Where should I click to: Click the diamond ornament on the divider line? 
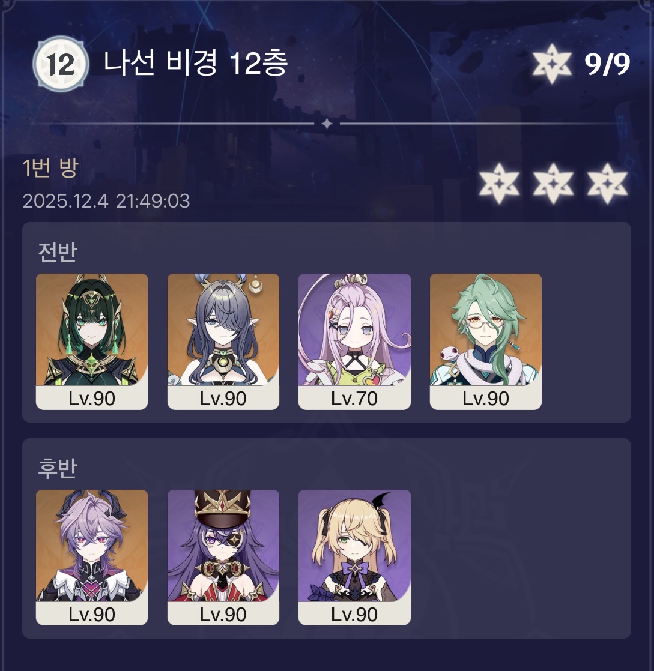[x=327, y=124]
